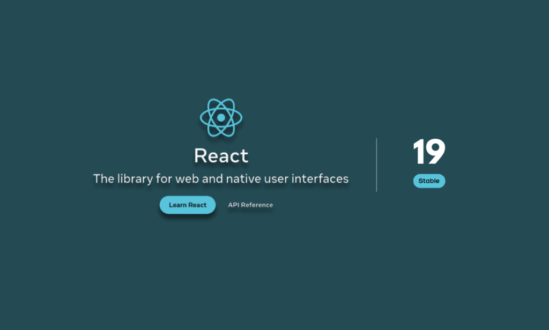Click the vertical divider beside version 19
Viewport: 549px width, 330px height.
click(x=376, y=164)
